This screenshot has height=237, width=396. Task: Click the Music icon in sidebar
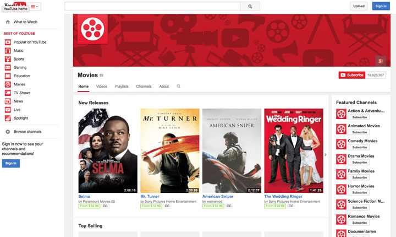[8, 51]
